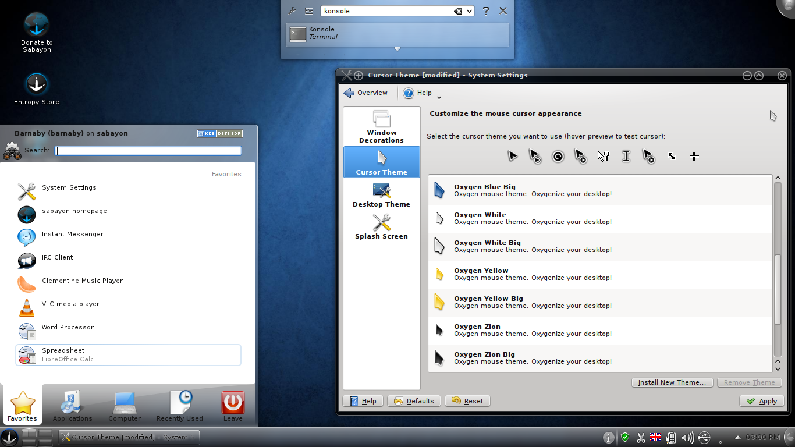Viewport: 795px width, 447px height.
Task: Click the UK flag keyboard layout indicator
Action: [x=655, y=437]
